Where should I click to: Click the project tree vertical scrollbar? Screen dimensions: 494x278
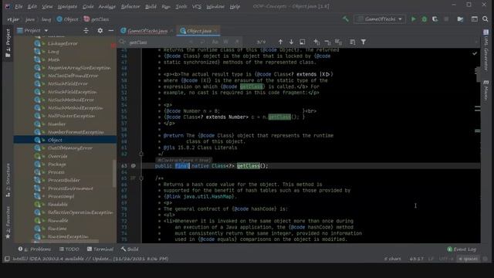pos(114,173)
